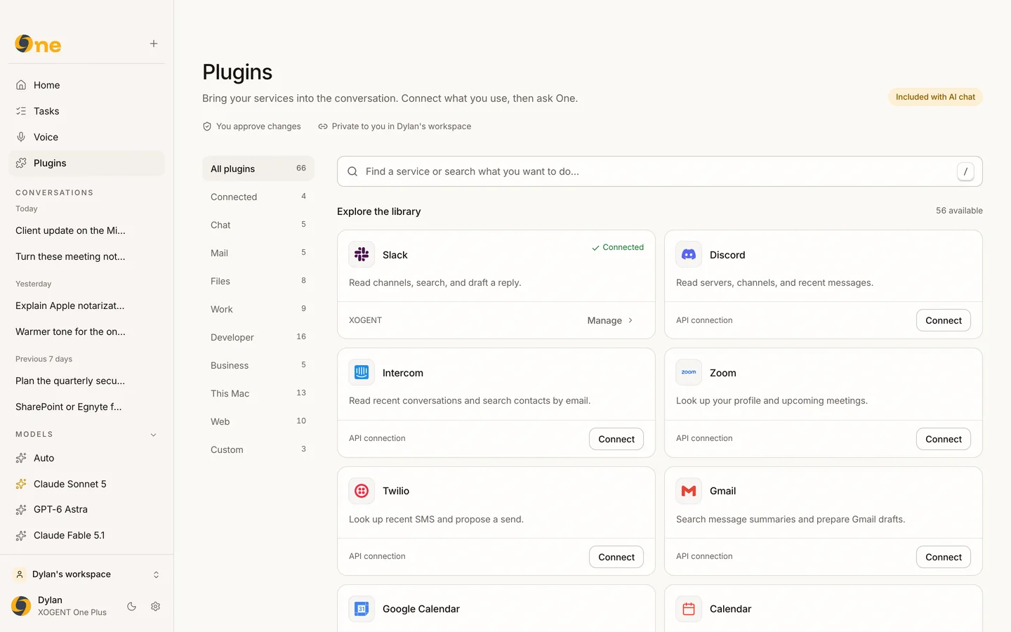Viewport: 1011px width, 632px height.
Task: Open conversation Plan the quarterly secu...
Action: (70, 381)
